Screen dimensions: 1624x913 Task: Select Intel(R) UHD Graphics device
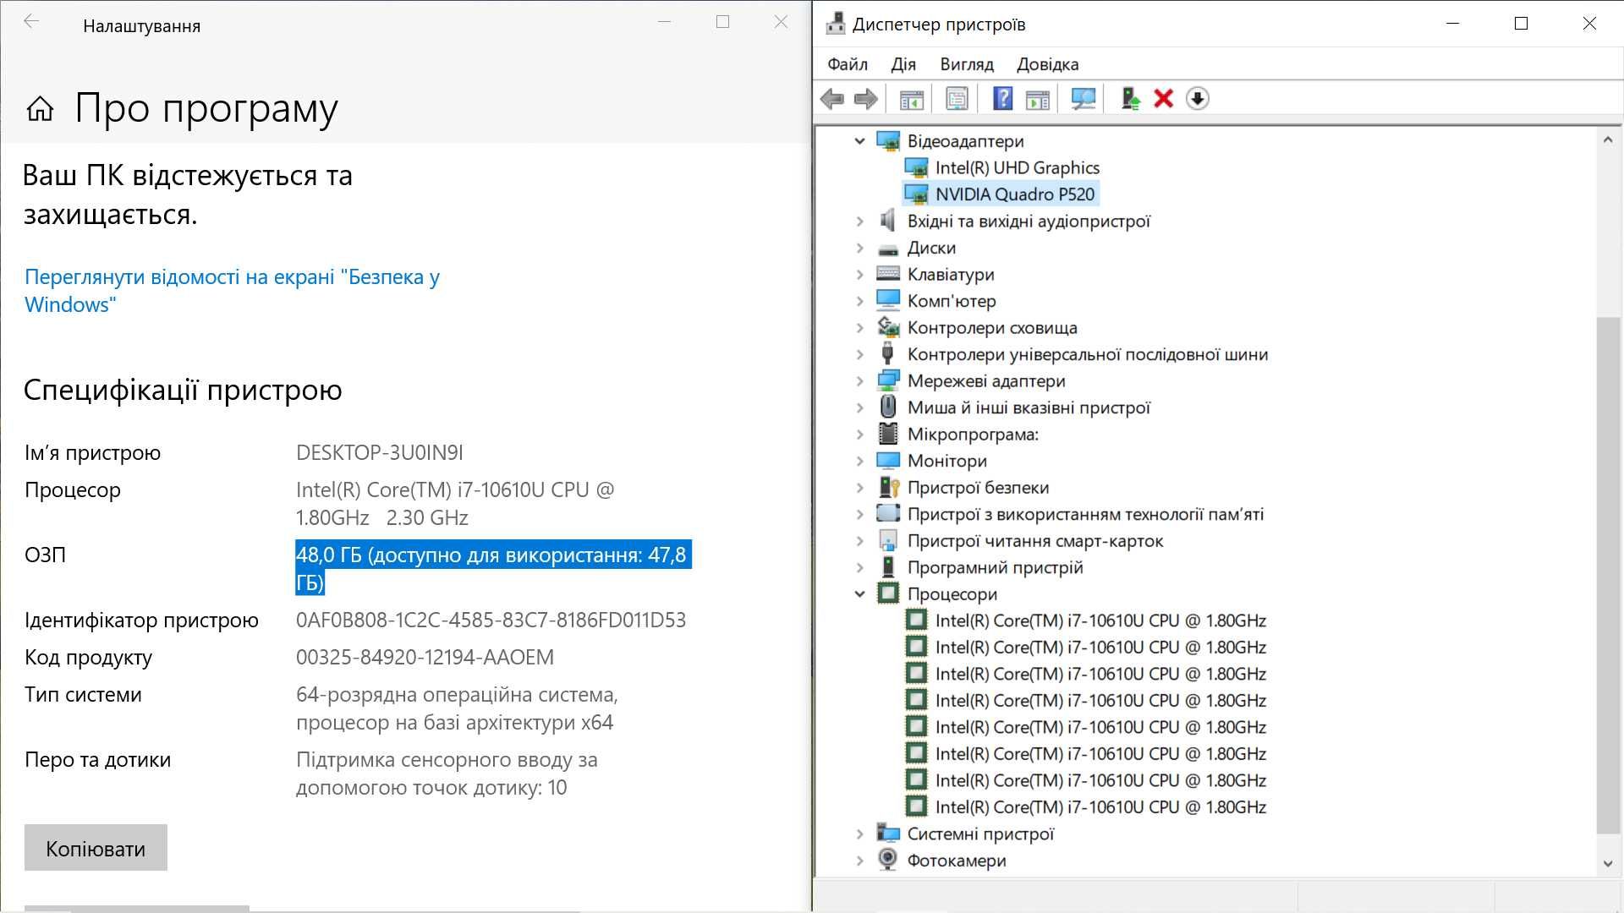click(x=1017, y=167)
